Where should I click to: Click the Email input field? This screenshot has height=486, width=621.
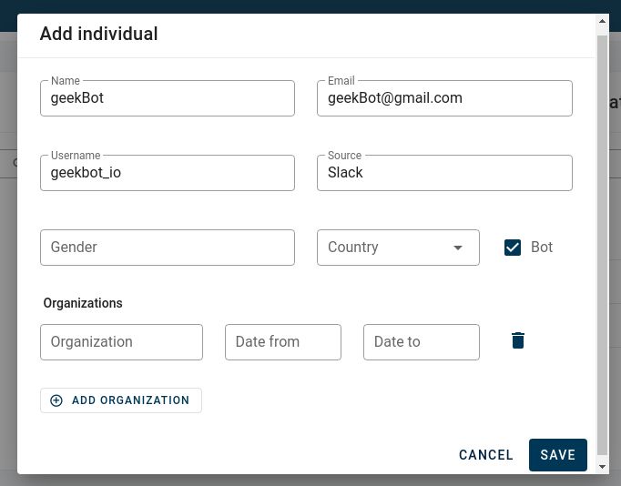click(x=444, y=98)
